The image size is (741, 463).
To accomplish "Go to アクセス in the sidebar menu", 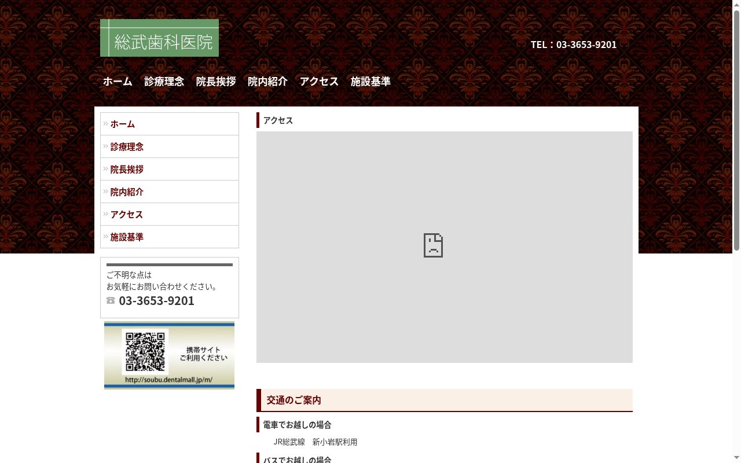I will (x=170, y=215).
